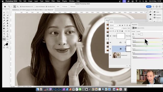Select the layer mask icon in Properties
The width and height of the screenshot is (163, 92).
[x=136, y=28]
